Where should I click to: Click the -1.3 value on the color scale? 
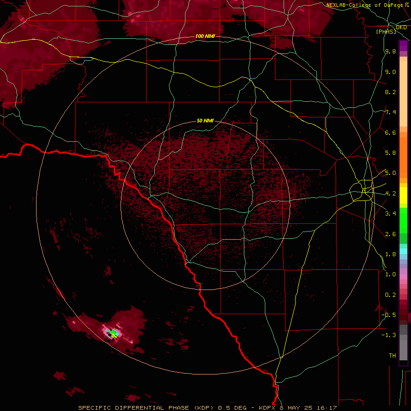389,335
